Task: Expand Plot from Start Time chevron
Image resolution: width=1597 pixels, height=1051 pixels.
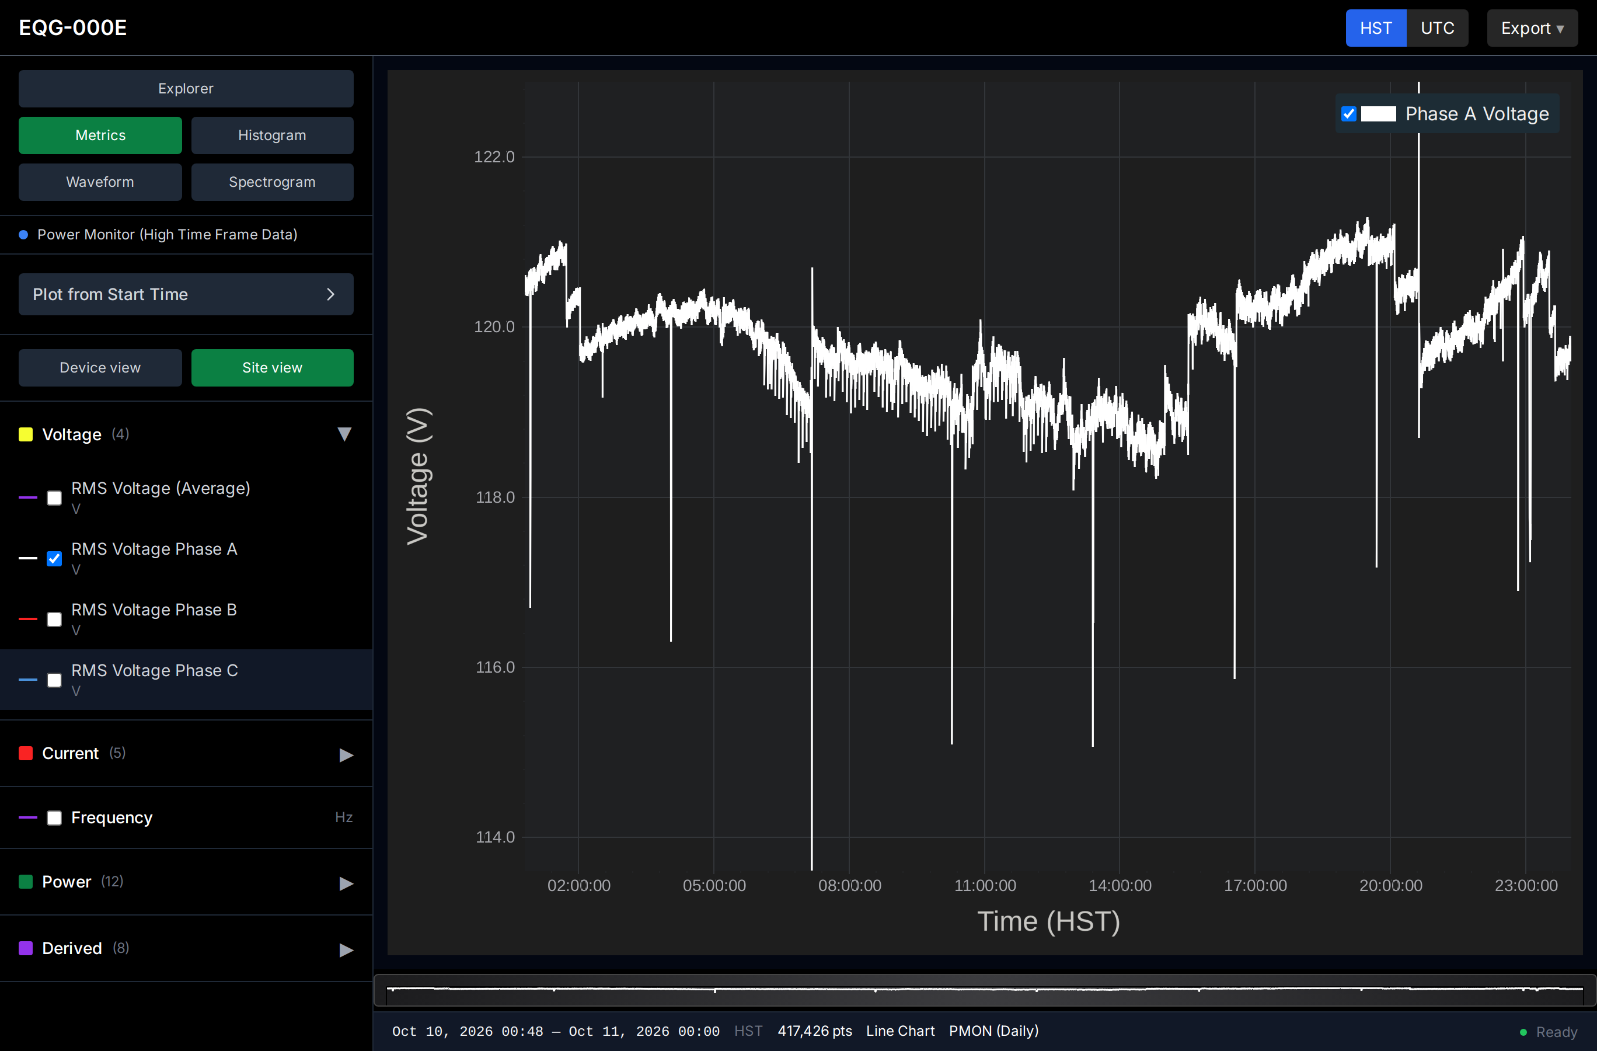Action: pyautogui.click(x=330, y=295)
